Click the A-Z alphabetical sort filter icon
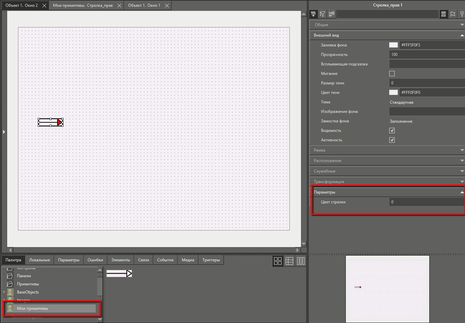 (322, 14)
